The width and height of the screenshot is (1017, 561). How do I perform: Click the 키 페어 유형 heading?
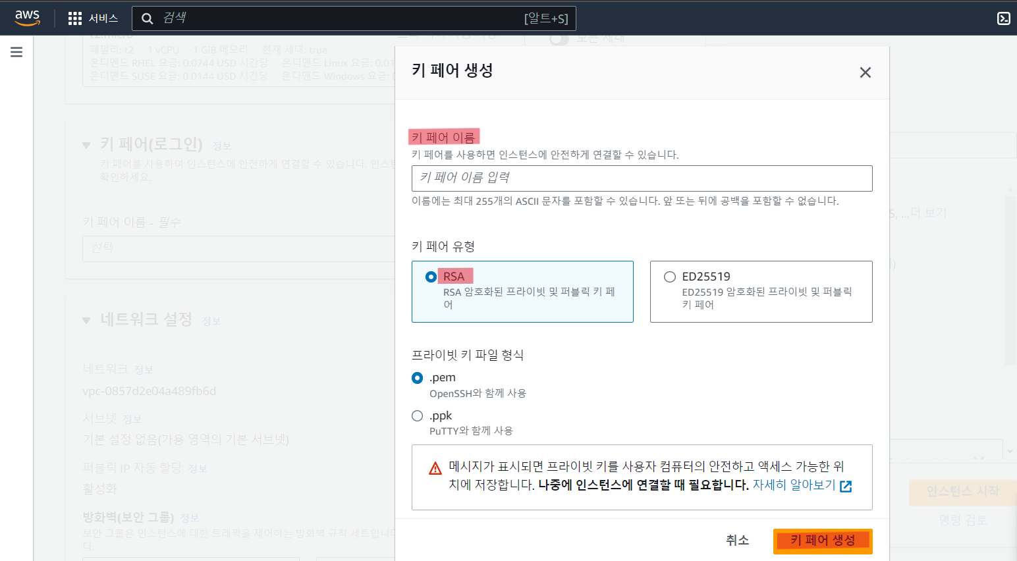[x=443, y=246]
